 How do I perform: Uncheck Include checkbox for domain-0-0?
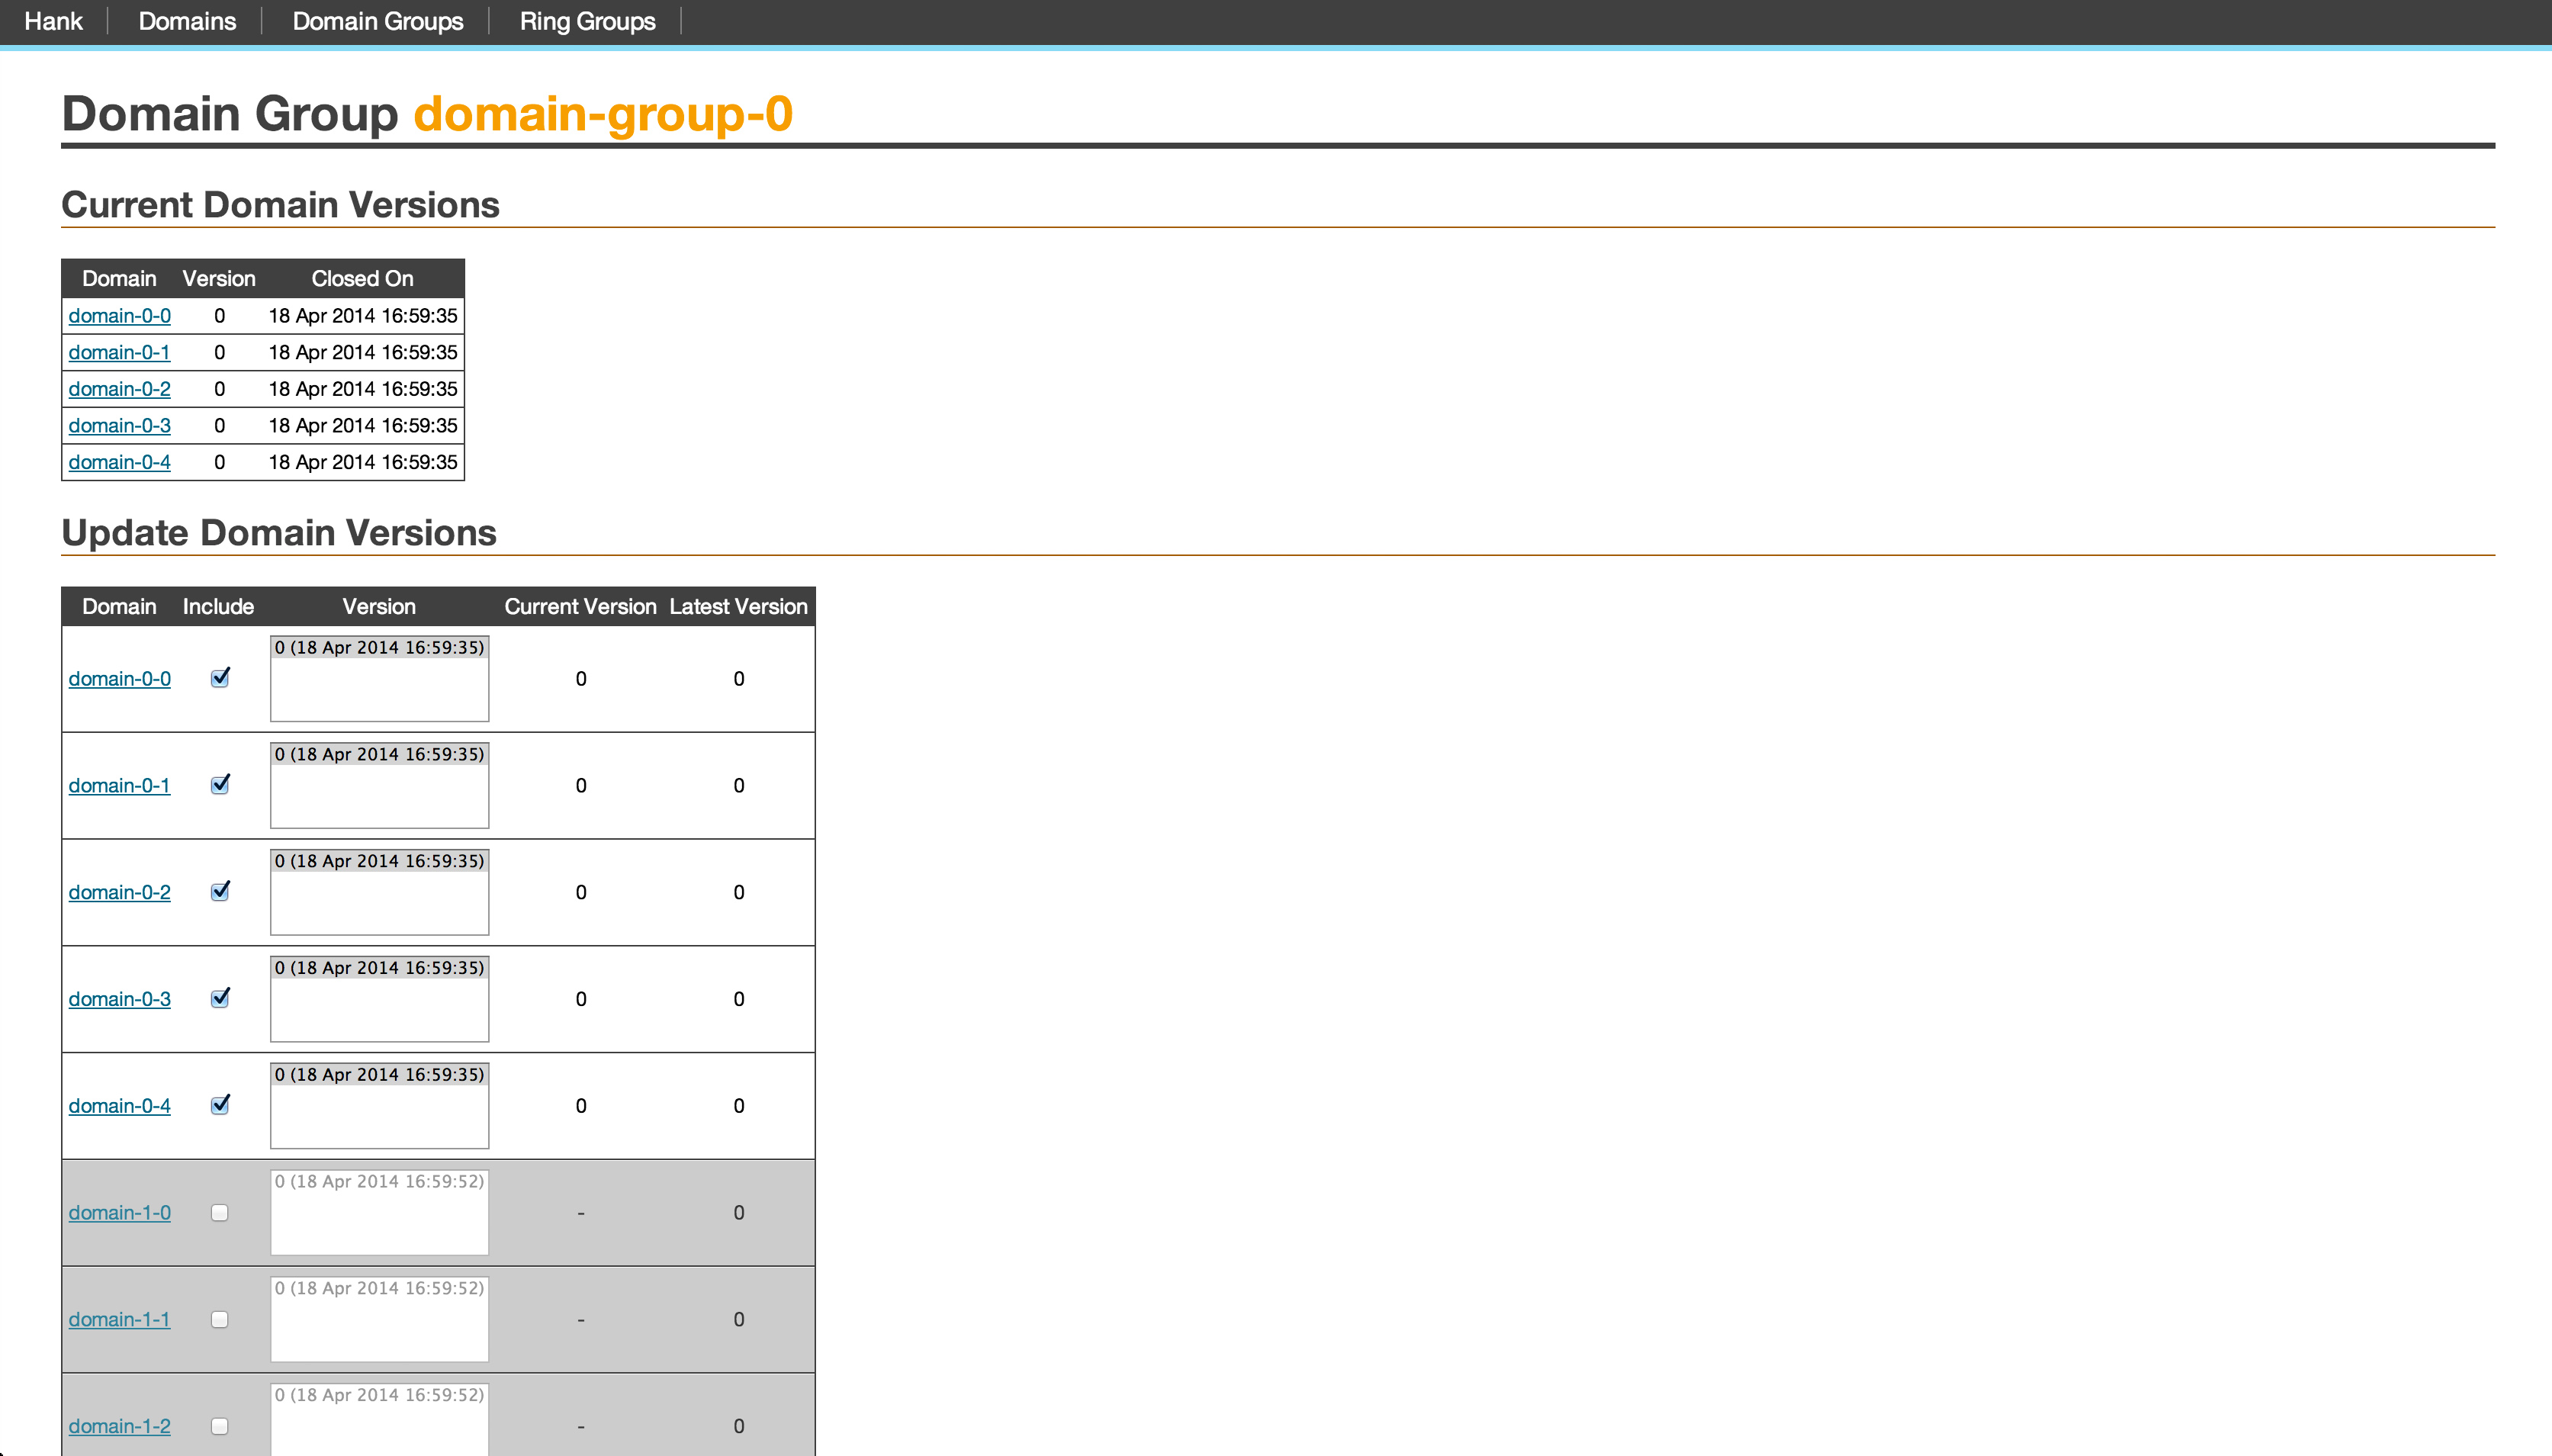[x=220, y=678]
